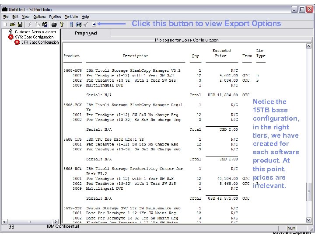Click the report pane's vertical scrollbar thumb
Screen dimensions: 315x236
[x=309, y=192]
